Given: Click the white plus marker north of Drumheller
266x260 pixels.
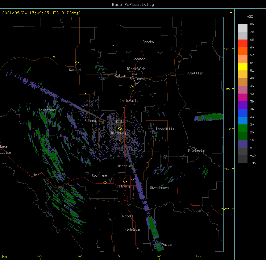Looking at the screenshot, I should point(189,116).
